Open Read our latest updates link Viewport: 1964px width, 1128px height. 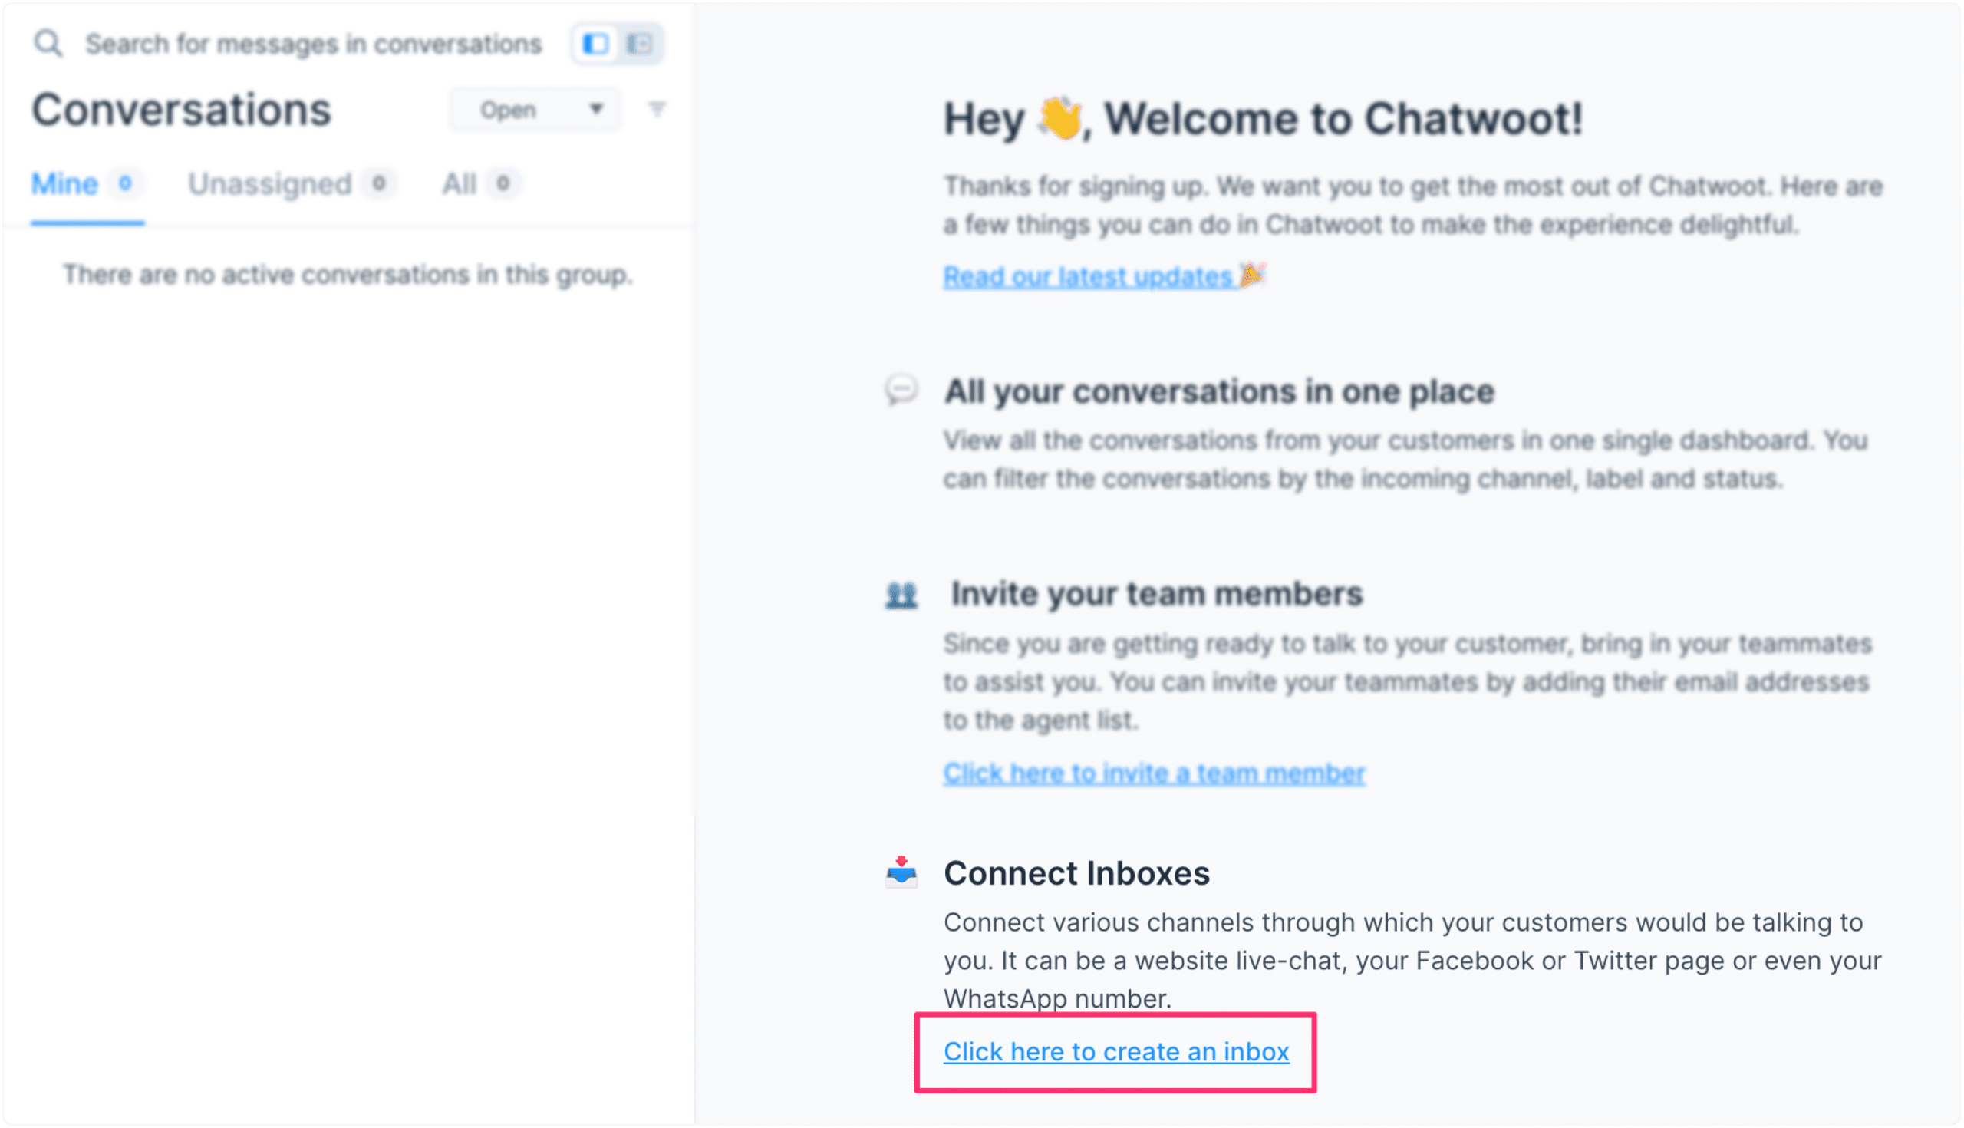coord(1088,276)
